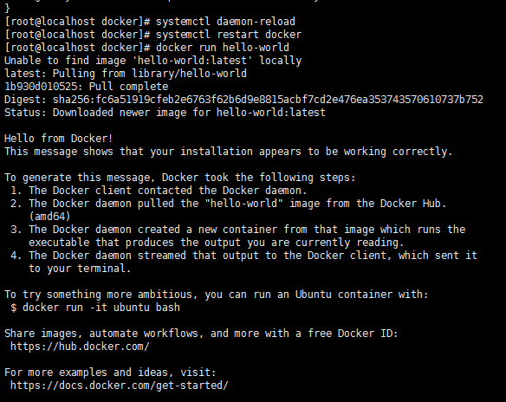Click the '1b930d010525: Pull complete' line
Image resolution: width=506 pixels, height=402 pixels.
tap(87, 87)
